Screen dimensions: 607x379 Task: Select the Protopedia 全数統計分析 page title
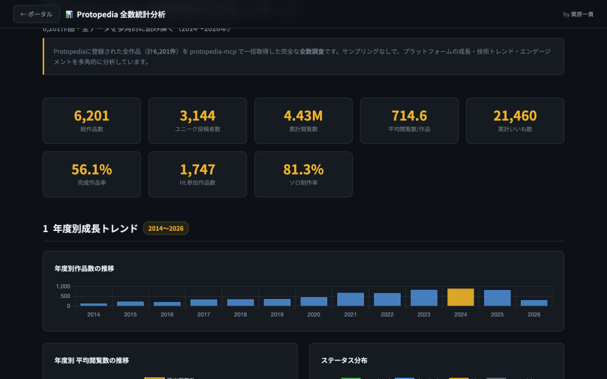(x=121, y=14)
